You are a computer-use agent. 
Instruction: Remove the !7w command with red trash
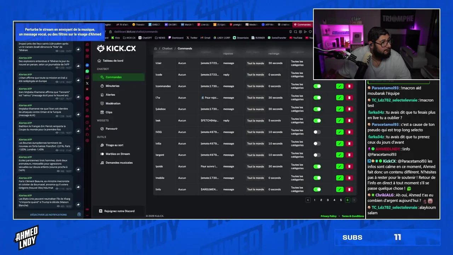pos(349,98)
